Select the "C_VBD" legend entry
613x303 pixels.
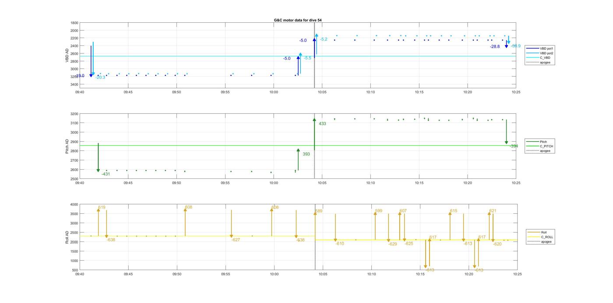point(545,58)
